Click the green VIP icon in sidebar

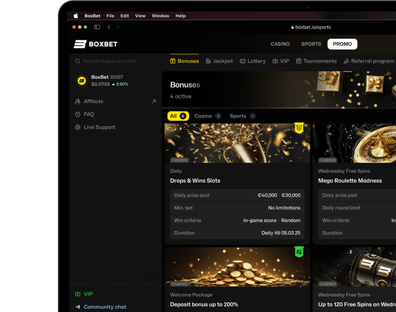[78, 294]
